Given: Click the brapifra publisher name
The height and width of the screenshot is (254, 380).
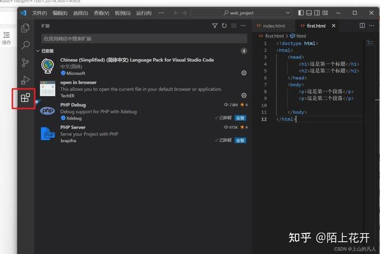Looking at the screenshot, I should coord(68,141).
